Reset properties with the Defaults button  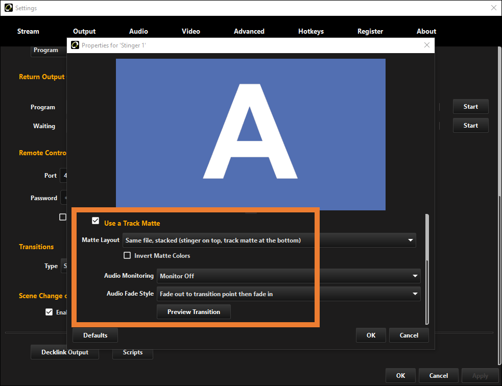(x=95, y=335)
